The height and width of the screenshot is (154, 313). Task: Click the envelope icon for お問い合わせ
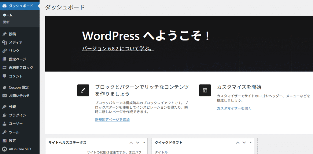click(x=4, y=96)
